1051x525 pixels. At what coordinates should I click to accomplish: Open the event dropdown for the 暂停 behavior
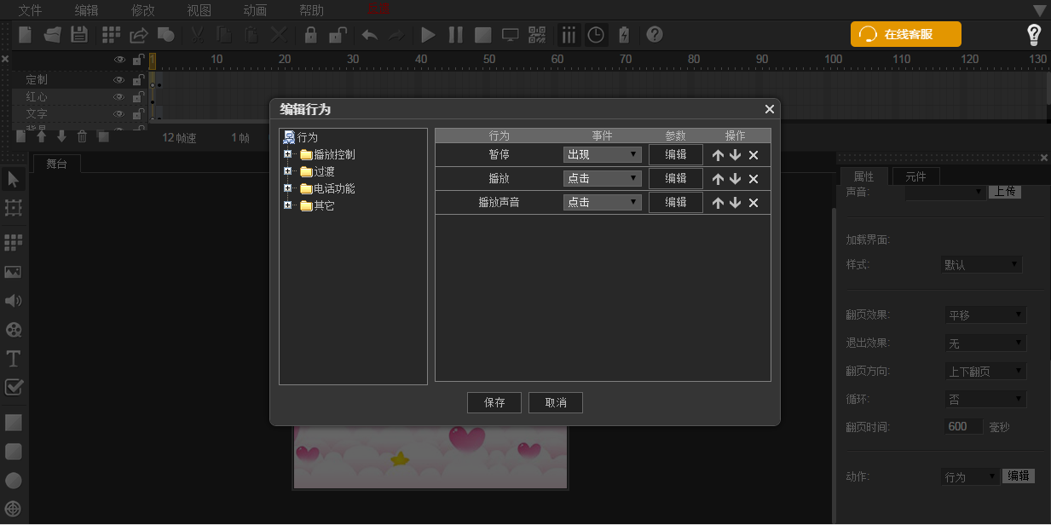point(602,155)
